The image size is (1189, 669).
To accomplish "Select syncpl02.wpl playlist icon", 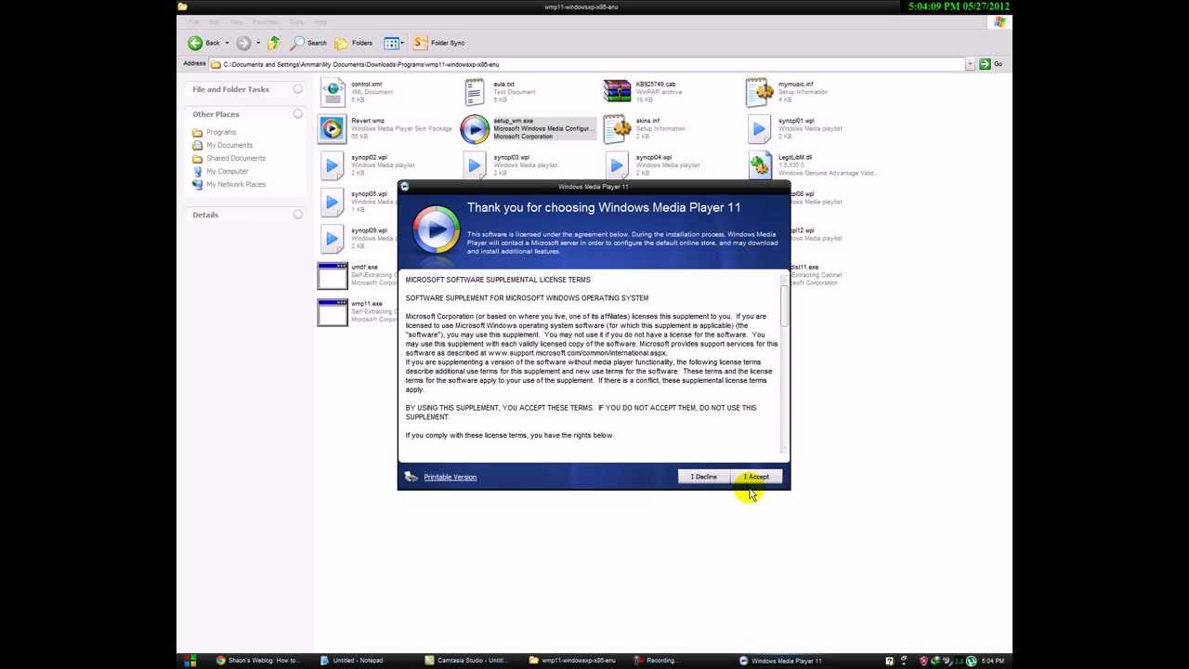I will pos(333,165).
